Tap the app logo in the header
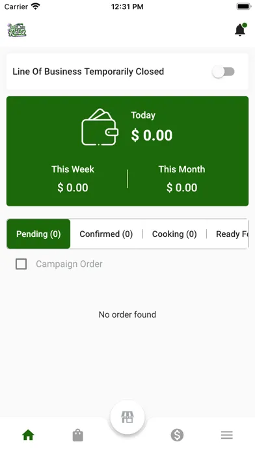Viewport: 255px width, 453px height. [x=17, y=30]
